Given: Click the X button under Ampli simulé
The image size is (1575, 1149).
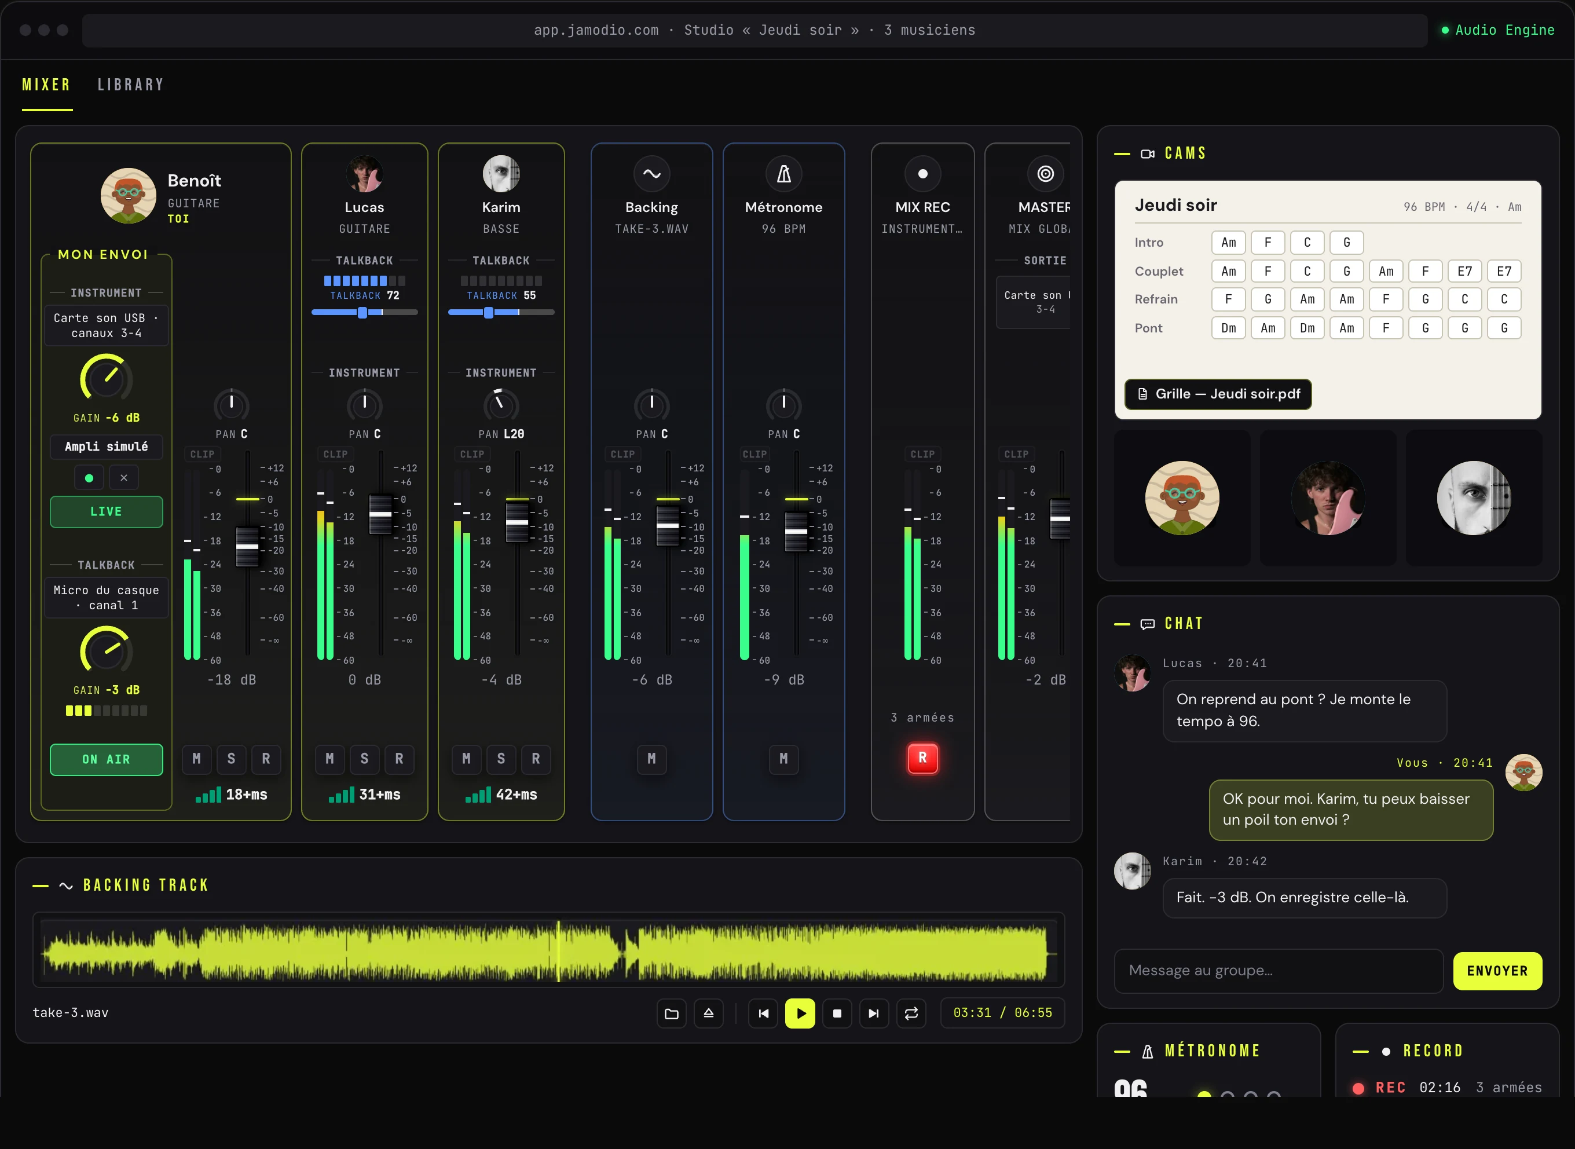Looking at the screenshot, I should 124,478.
